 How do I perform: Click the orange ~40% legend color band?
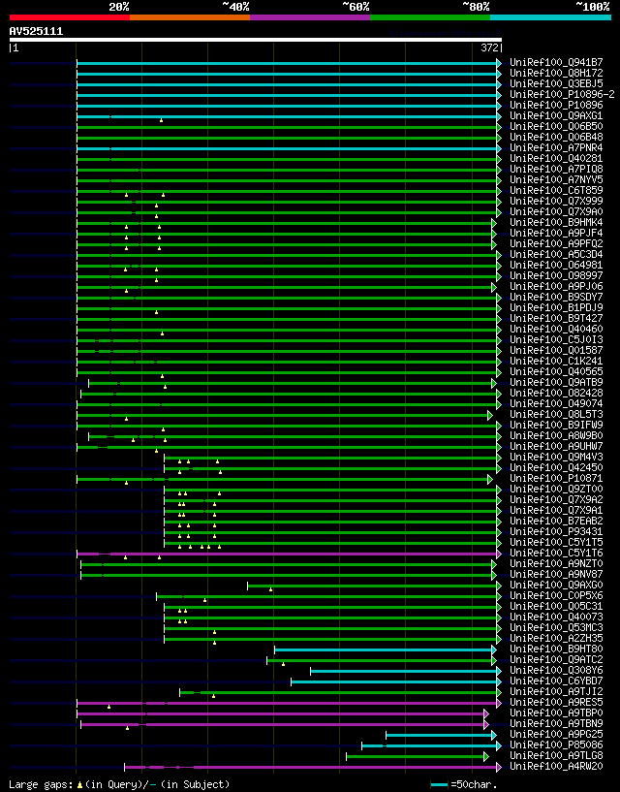pos(190,17)
